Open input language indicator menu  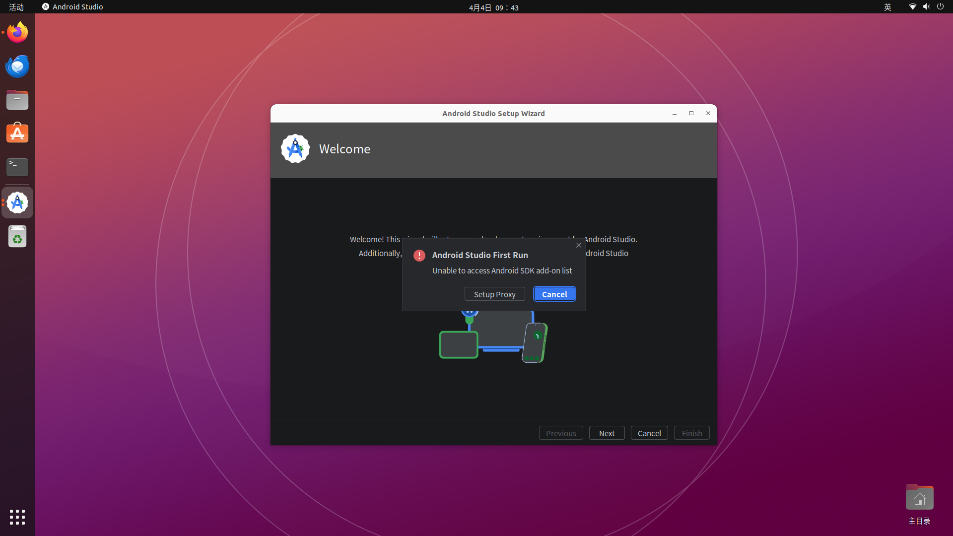887,7
